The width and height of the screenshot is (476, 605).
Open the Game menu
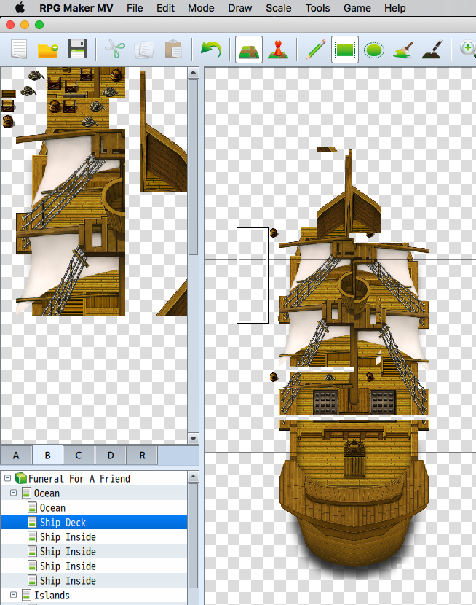click(x=357, y=8)
